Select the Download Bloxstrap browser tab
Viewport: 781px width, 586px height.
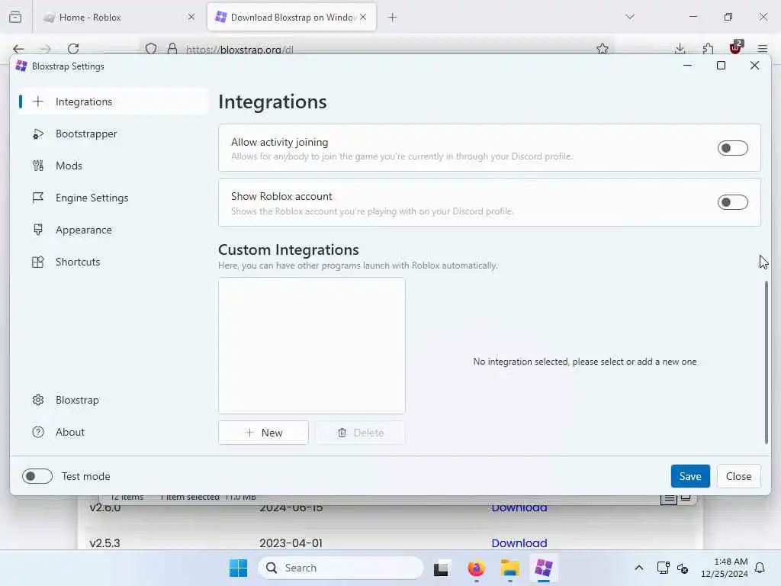pyautogui.click(x=291, y=18)
